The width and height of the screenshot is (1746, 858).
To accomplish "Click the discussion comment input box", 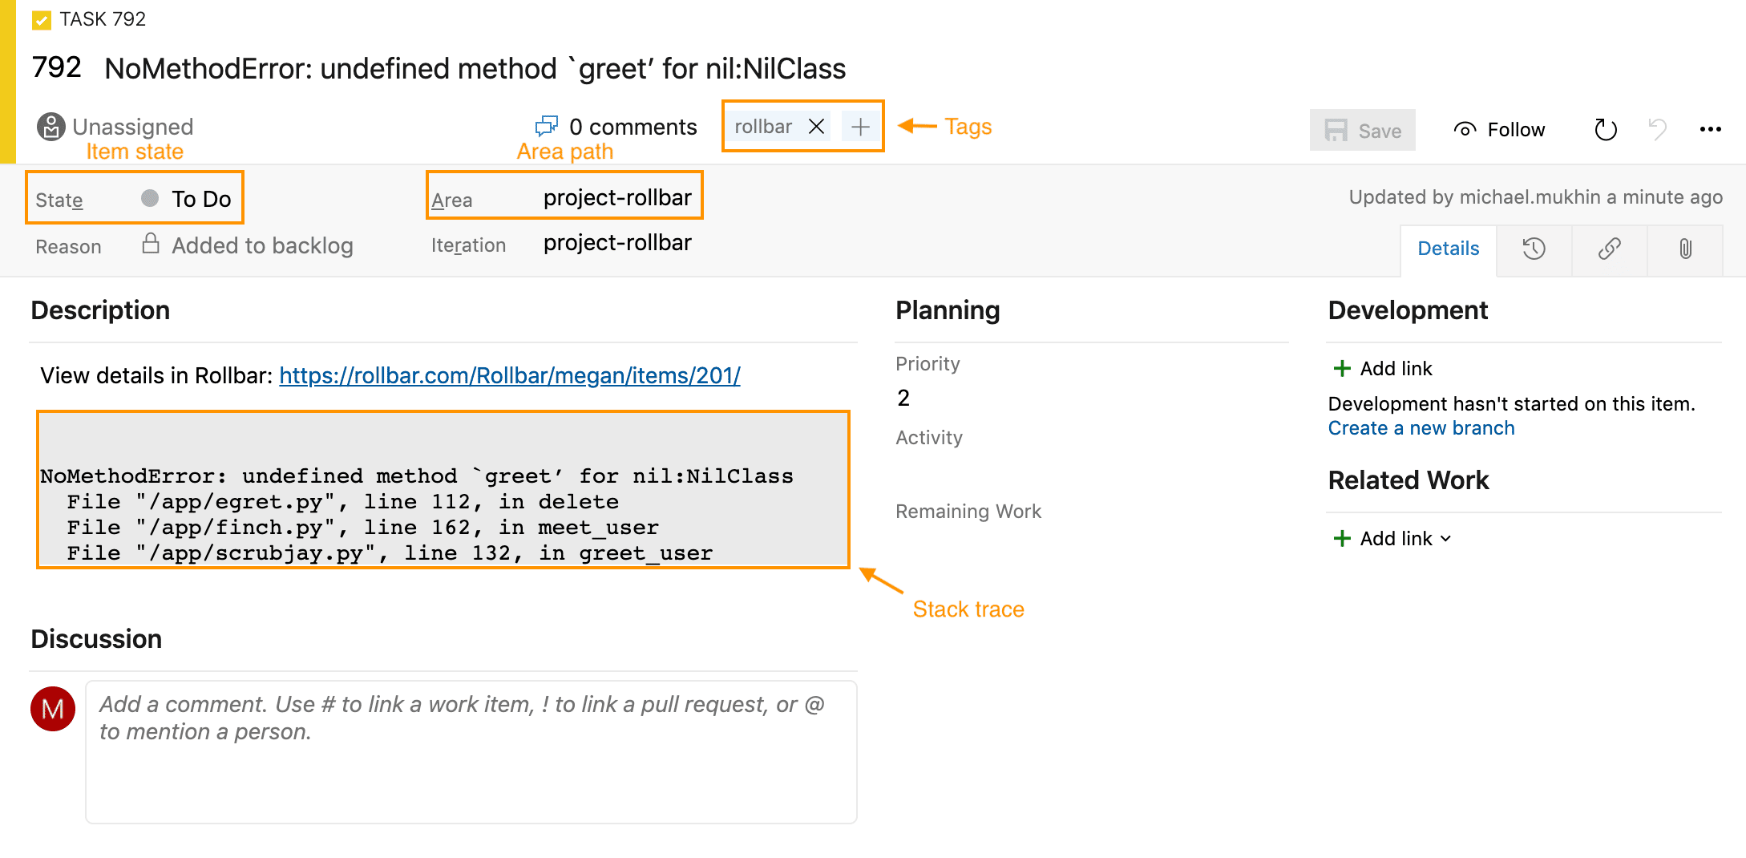I will pyautogui.click(x=471, y=751).
